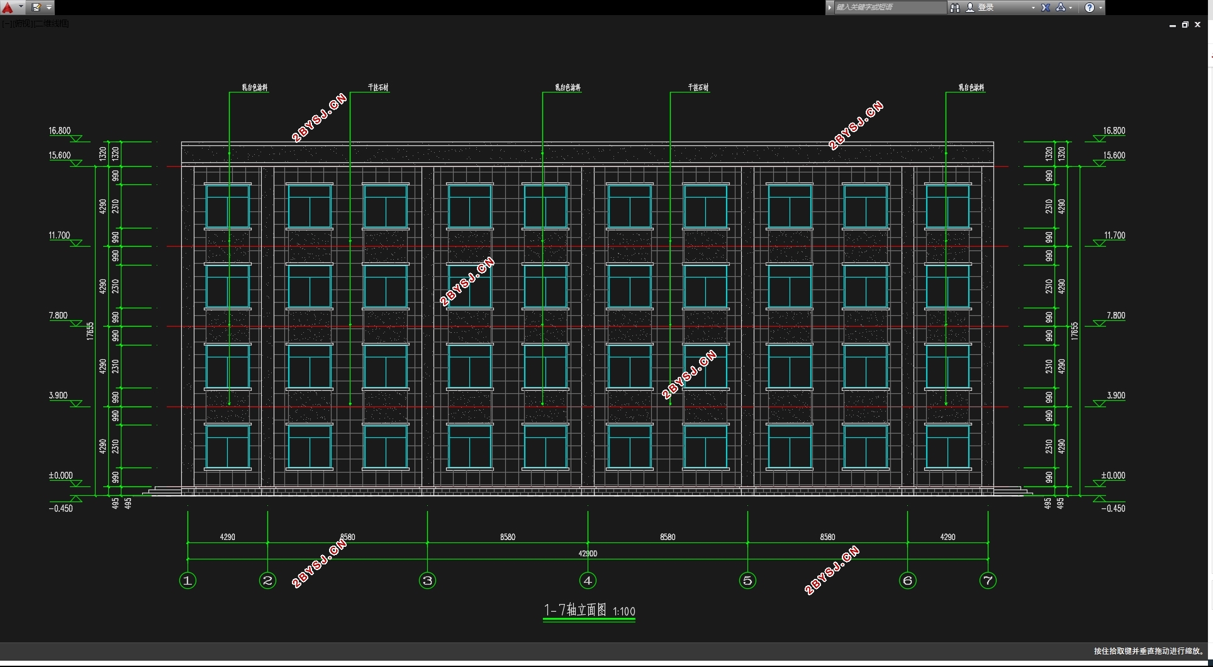
Task: Select the axis bubble numbered 7
Action: pos(988,580)
